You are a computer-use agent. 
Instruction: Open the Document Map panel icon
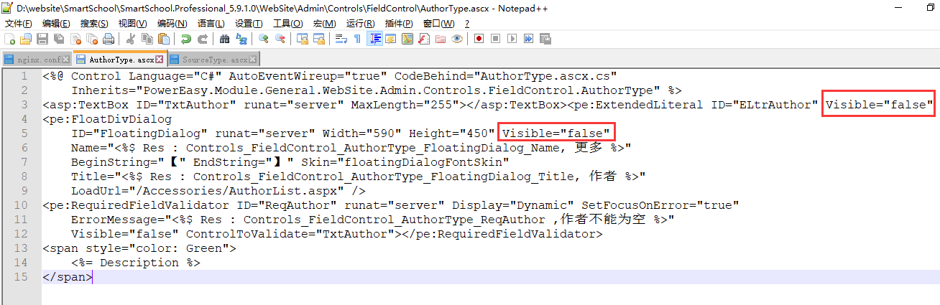click(x=407, y=39)
